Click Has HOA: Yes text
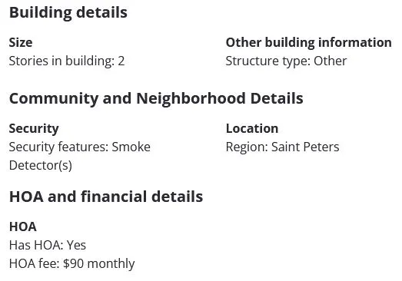The height and width of the screenshot is (281, 402). 48,246
